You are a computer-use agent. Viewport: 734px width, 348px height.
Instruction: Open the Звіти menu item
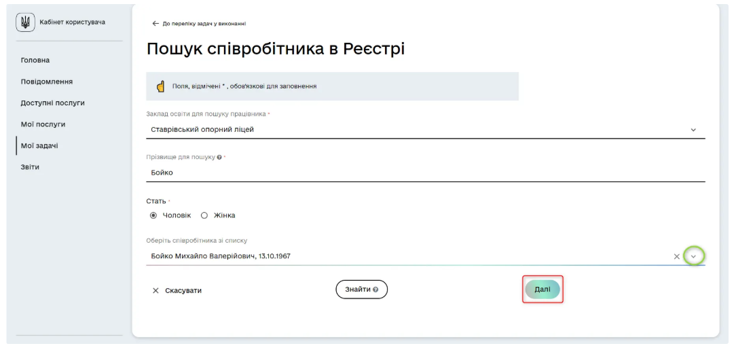point(31,167)
